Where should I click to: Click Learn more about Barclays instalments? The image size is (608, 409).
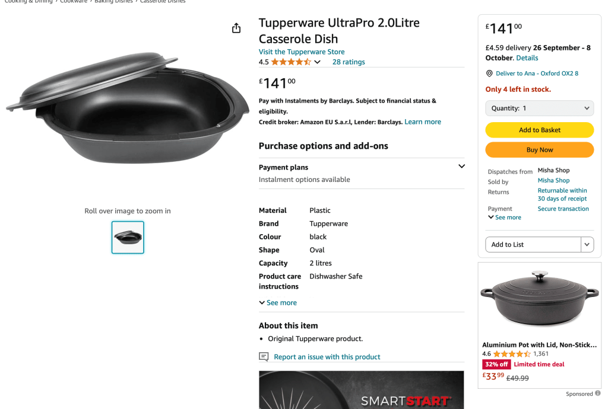[x=423, y=122]
